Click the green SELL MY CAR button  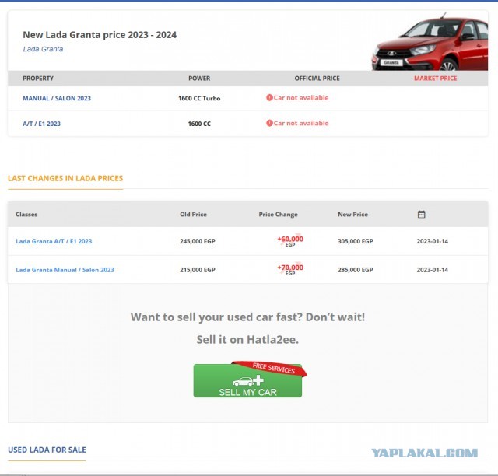(247, 380)
